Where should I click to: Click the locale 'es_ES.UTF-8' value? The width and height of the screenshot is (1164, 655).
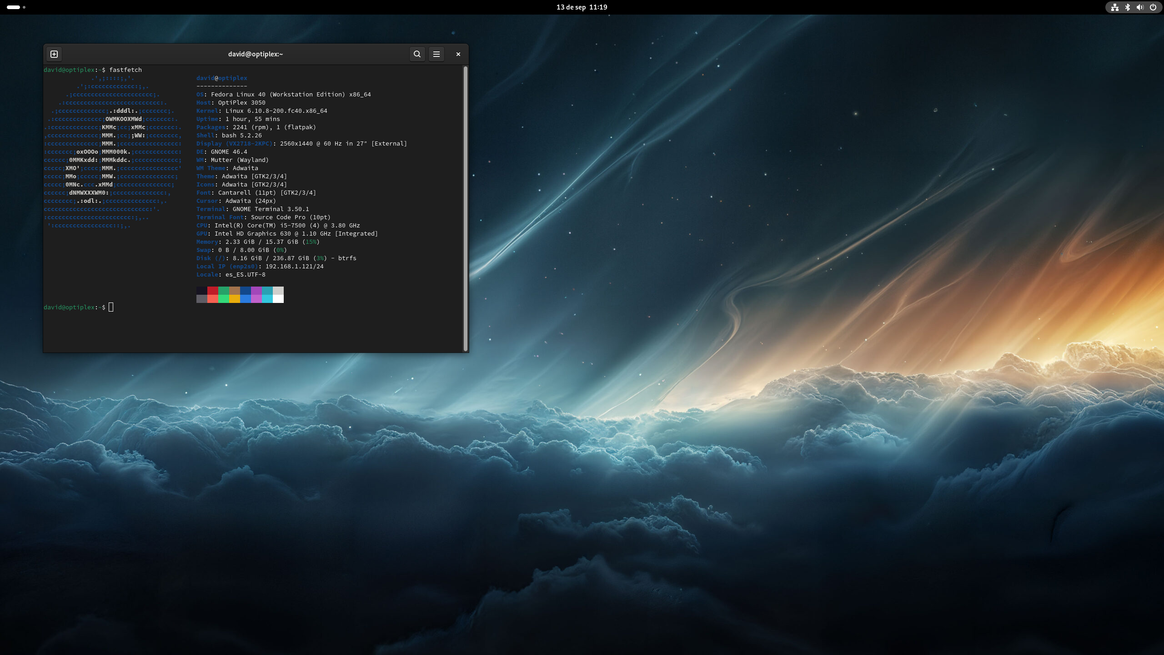(246, 275)
